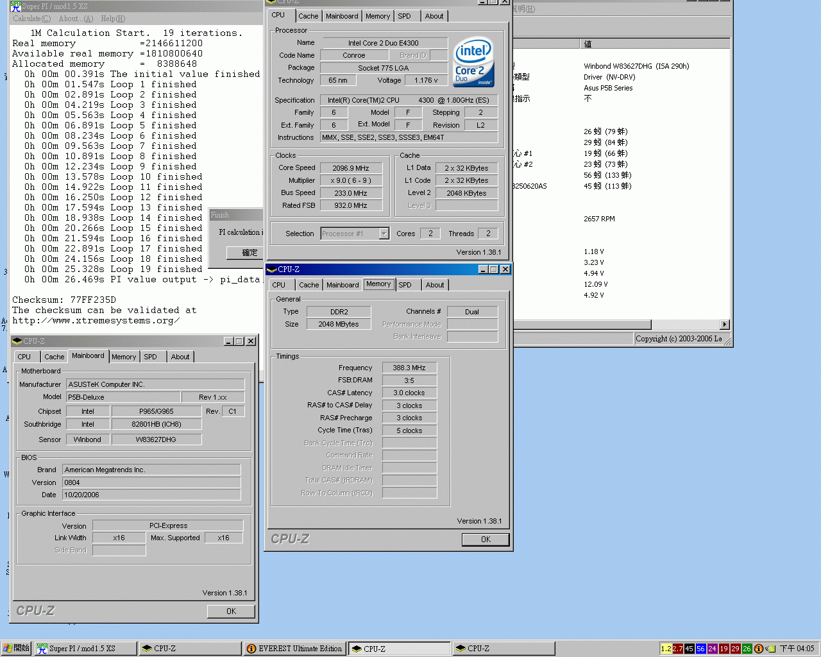Open Processor #1 selection dropdown
This screenshot has width=821, height=657.
pyautogui.click(x=384, y=234)
